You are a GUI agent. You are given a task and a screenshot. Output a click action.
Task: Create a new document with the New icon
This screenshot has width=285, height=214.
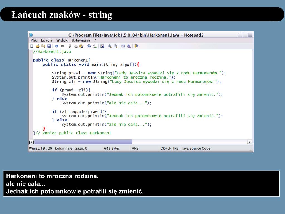[32, 46]
